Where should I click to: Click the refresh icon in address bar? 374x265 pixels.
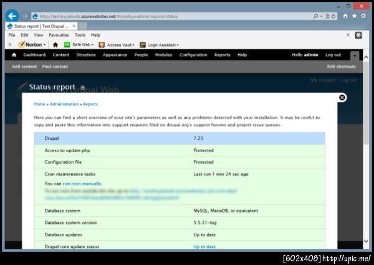point(333,16)
